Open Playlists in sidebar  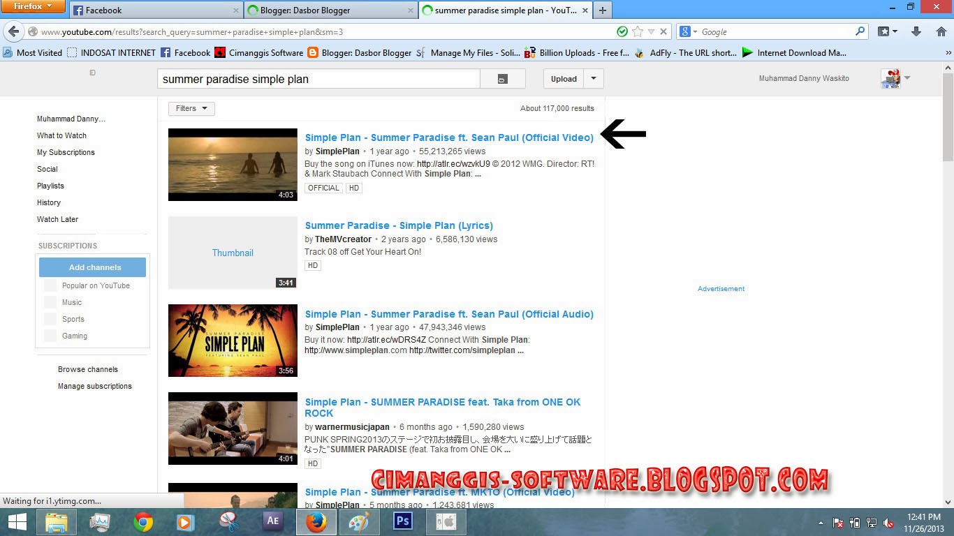point(50,186)
